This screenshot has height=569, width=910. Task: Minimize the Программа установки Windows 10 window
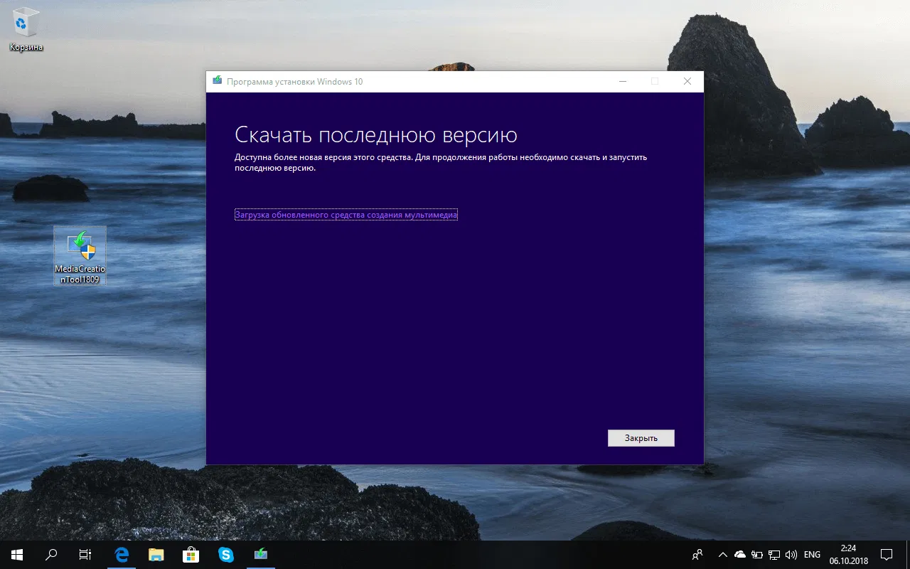623,81
